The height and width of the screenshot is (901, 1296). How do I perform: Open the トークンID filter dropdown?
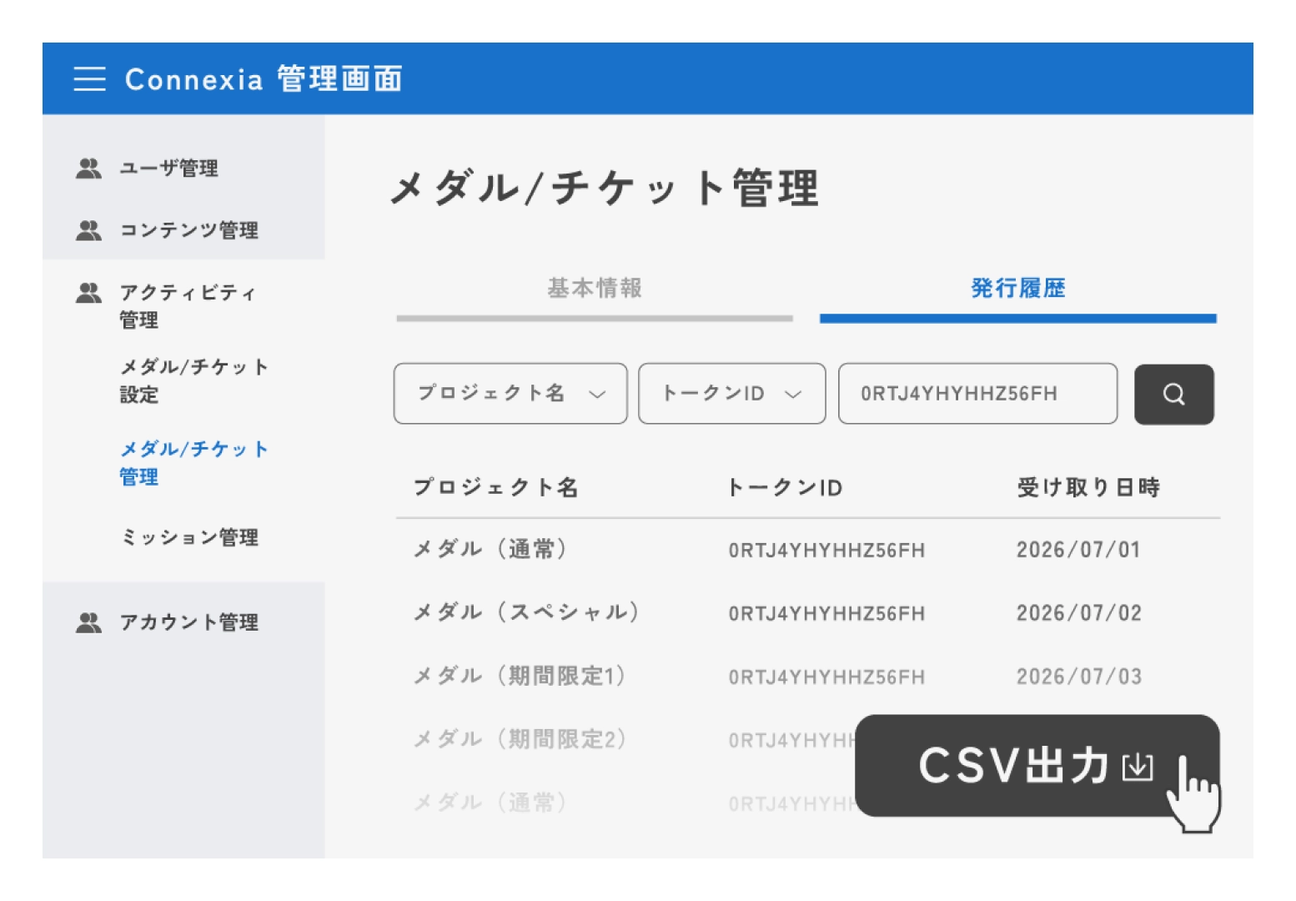[732, 394]
